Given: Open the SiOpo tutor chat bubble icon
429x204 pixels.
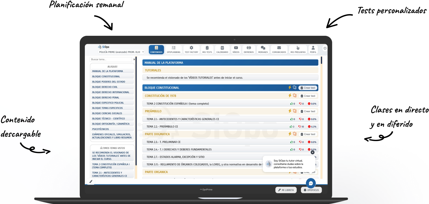Looking at the screenshot, I should [x=311, y=183].
